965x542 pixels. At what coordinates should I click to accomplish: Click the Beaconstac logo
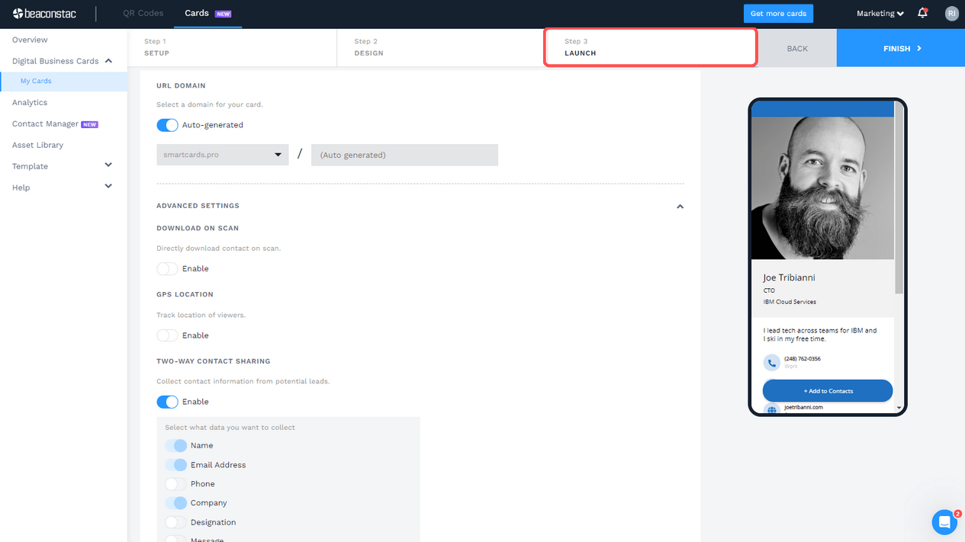point(46,13)
